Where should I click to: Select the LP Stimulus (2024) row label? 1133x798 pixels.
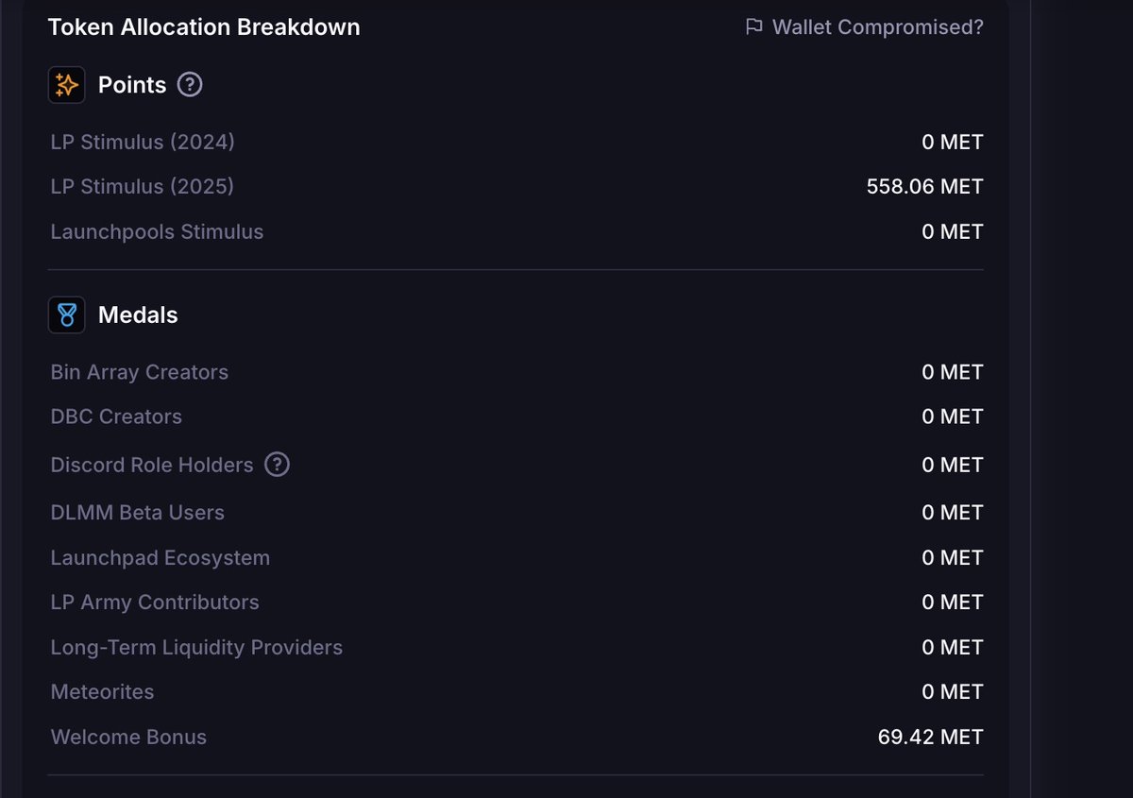click(x=143, y=142)
